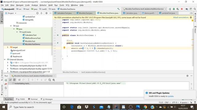Open the VCS menu
The height and width of the screenshot is (110, 197).
pos(67,5)
